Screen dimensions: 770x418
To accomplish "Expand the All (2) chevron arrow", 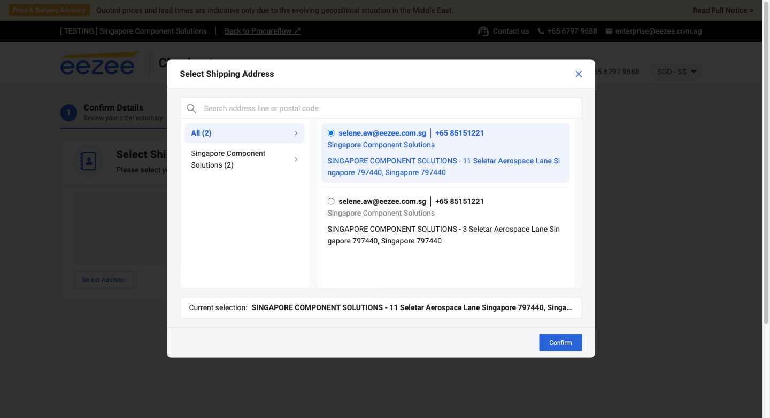I will coord(296,133).
